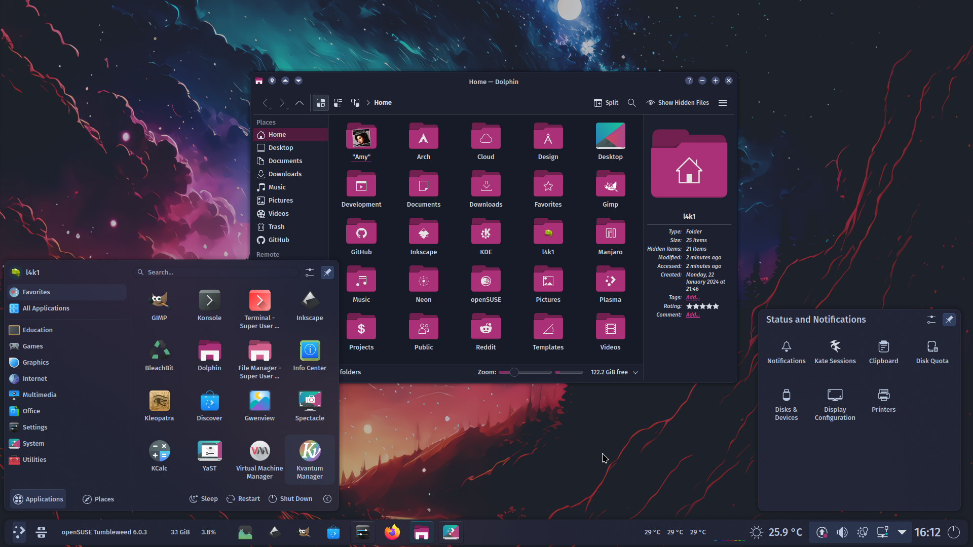This screenshot has width=973, height=547.
Task: Launch Gwenview image viewer
Action: pos(259,401)
